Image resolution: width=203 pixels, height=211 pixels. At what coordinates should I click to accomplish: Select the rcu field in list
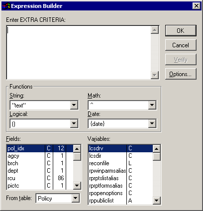point(40,178)
